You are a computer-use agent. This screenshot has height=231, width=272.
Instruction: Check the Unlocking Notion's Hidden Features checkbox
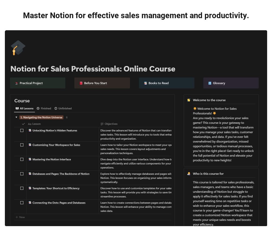pyautogui.click(x=22, y=131)
